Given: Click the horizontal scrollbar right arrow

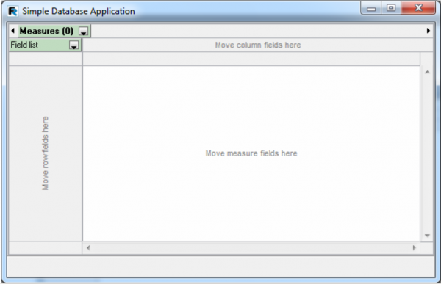Looking at the screenshot, I should click(414, 248).
